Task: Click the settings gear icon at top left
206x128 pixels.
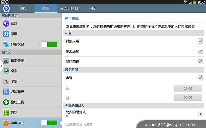Action: tap(5, 8)
